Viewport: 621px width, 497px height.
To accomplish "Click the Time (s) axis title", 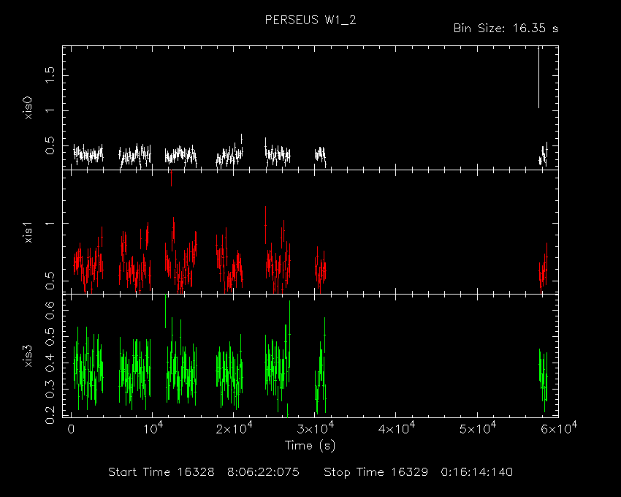I will coord(310,446).
